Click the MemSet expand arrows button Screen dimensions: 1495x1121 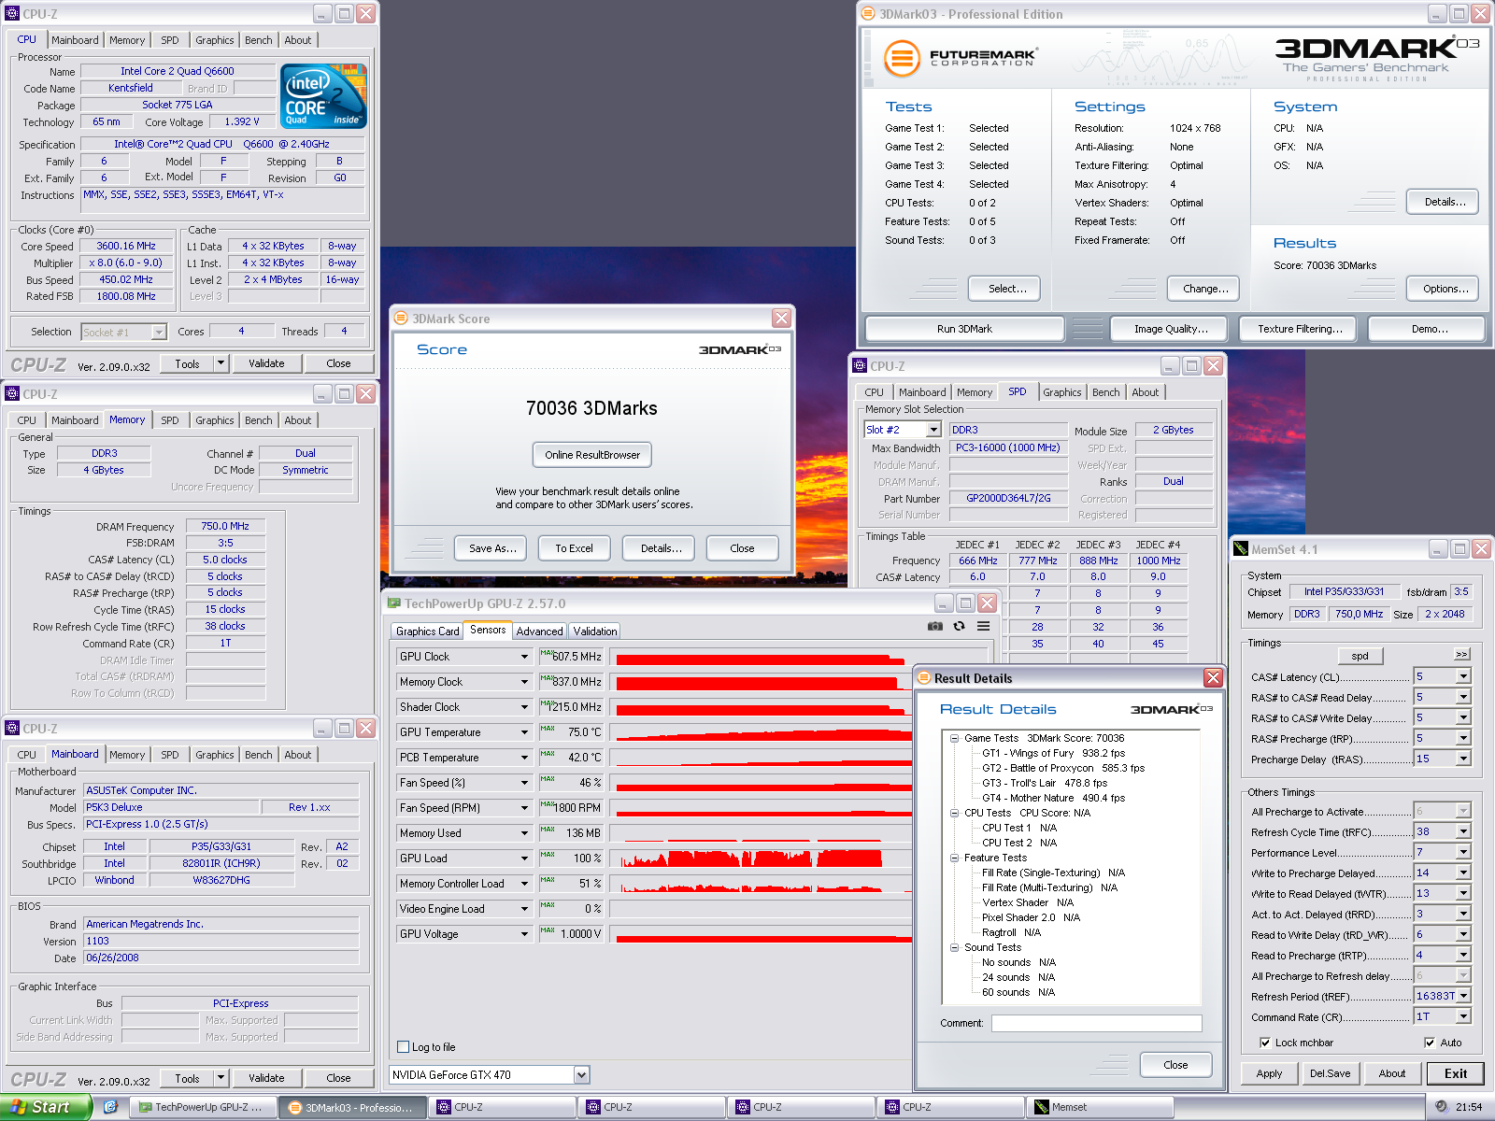coord(1461,654)
